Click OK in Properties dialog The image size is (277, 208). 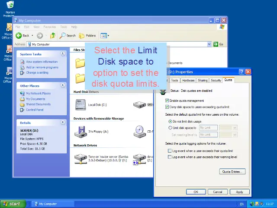click(x=196, y=192)
